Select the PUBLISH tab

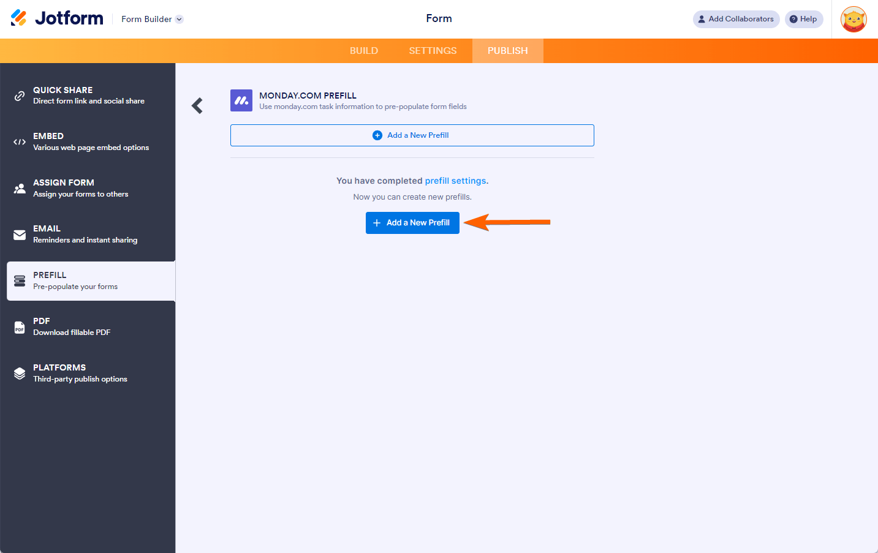[x=507, y=51]
